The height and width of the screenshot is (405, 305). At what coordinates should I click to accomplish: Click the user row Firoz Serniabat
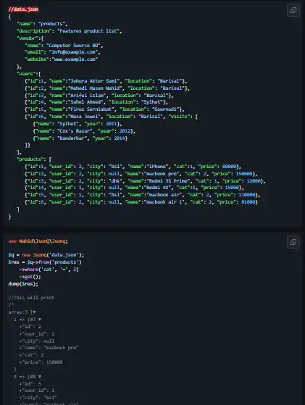click(104, 109)
